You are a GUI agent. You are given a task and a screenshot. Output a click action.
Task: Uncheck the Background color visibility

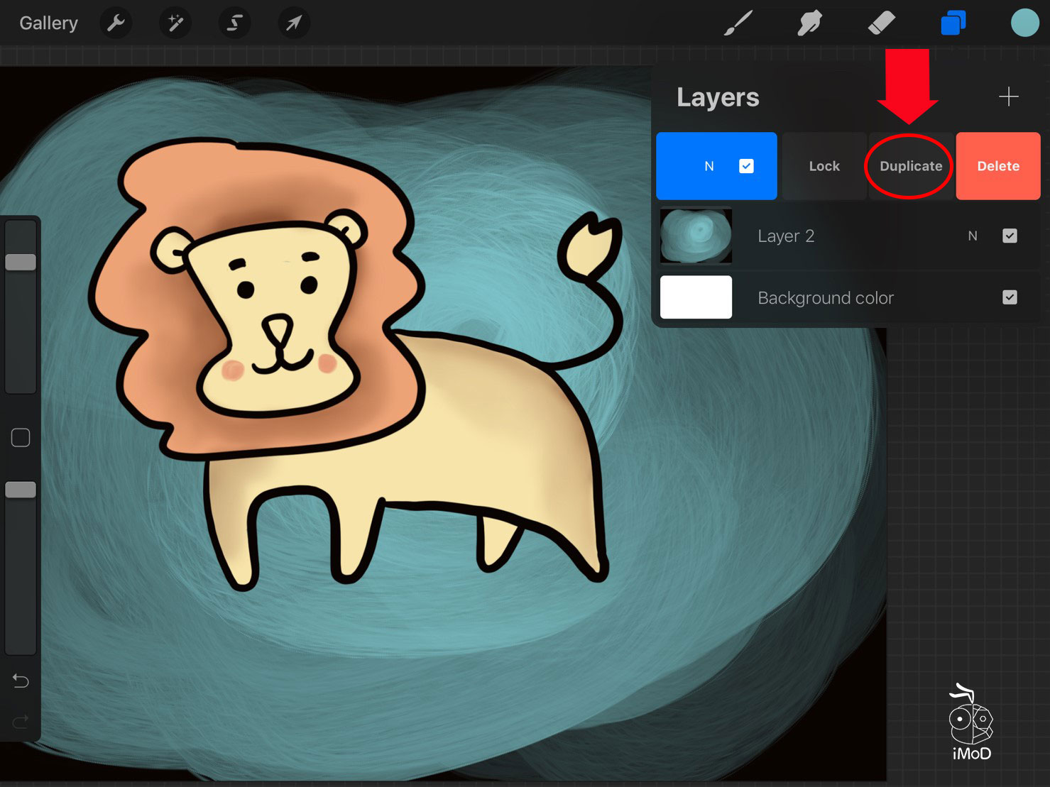click(1010, 297)
